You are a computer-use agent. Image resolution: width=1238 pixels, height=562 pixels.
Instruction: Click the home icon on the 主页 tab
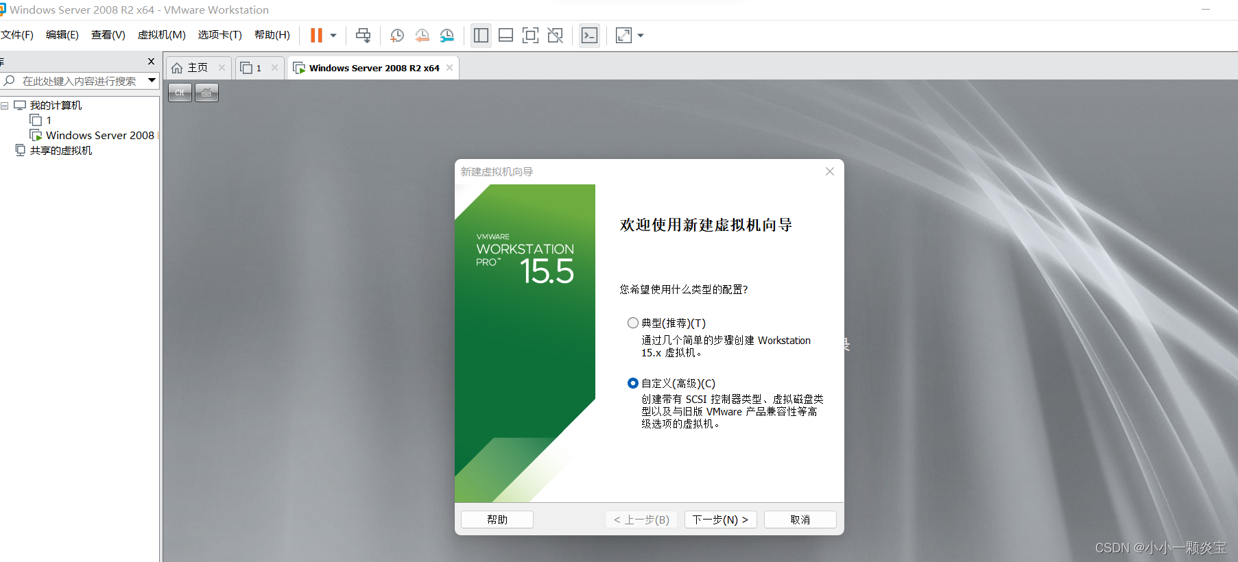pos(177,68)
